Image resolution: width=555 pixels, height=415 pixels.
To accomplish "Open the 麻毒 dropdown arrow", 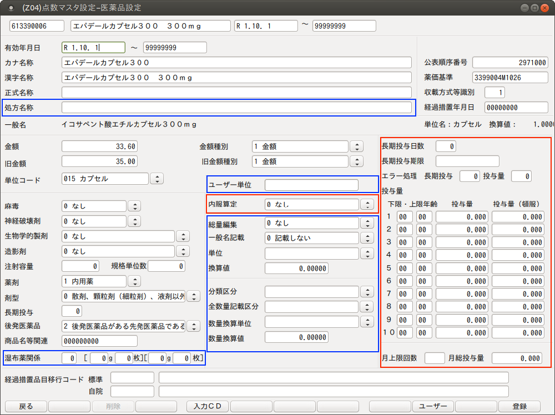I will pos(134,206).
